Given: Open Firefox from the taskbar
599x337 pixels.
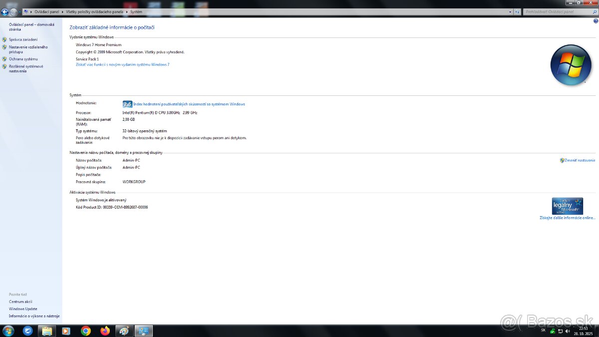Looking at the screenshot, I should tap(105, 331).
